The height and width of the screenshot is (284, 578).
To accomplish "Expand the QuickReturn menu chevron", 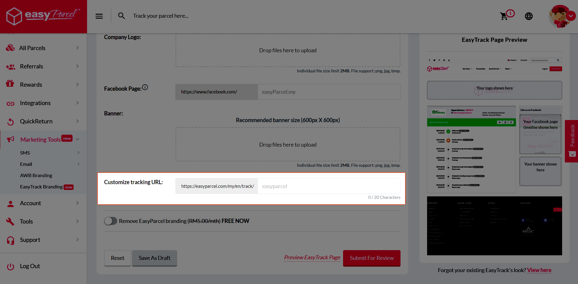I will coord(77,121).
